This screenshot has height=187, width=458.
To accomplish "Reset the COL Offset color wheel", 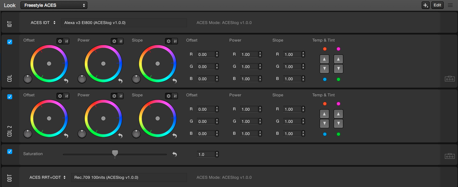I will pyautogui.click(x=66, y=81).
